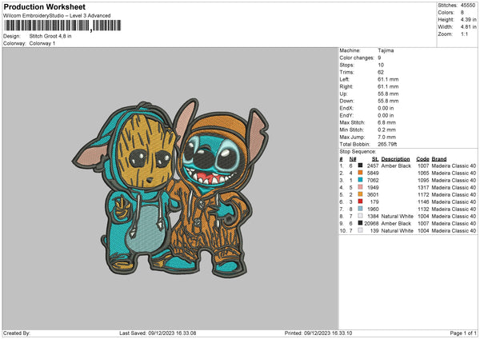
Task: Click the Min Stitch value '0.2 mm'
Action: (x=386, y=130)
